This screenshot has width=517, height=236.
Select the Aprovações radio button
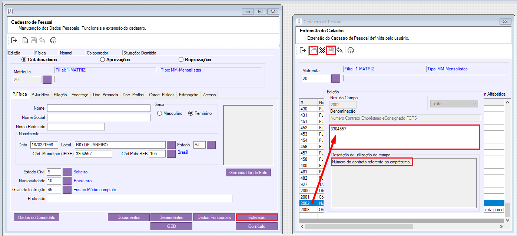coord(115,60)
